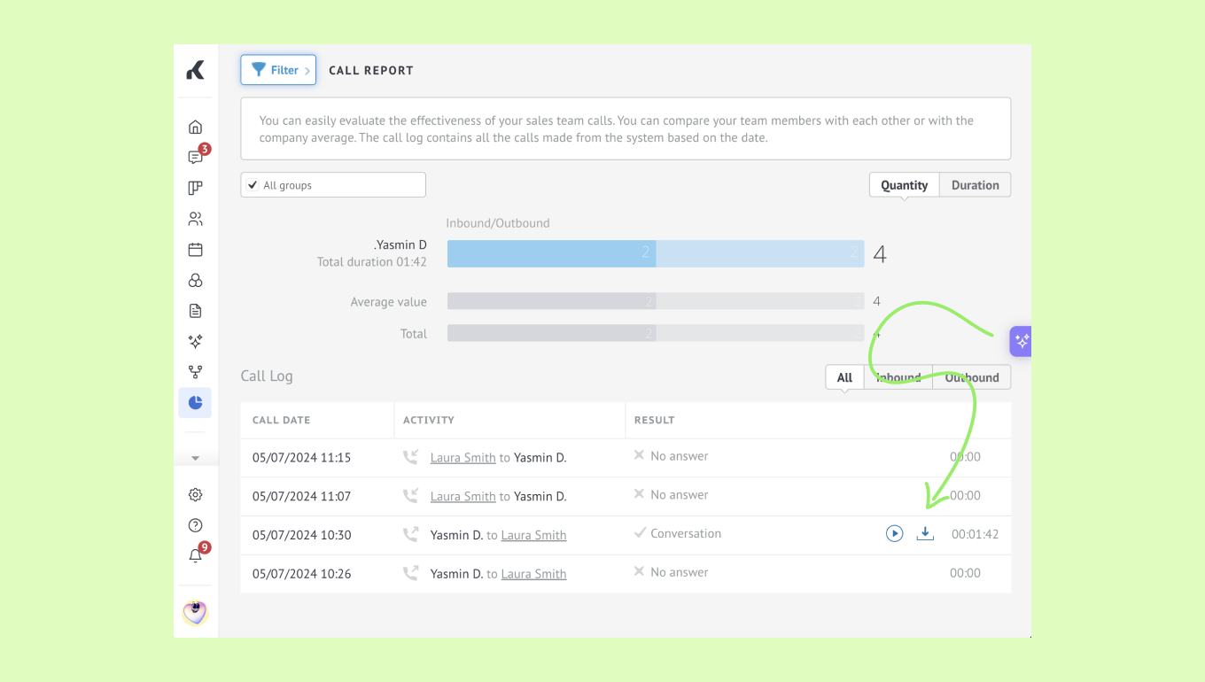
Task: Open the settings gear icon in sidebar
Action: [195, 495]
